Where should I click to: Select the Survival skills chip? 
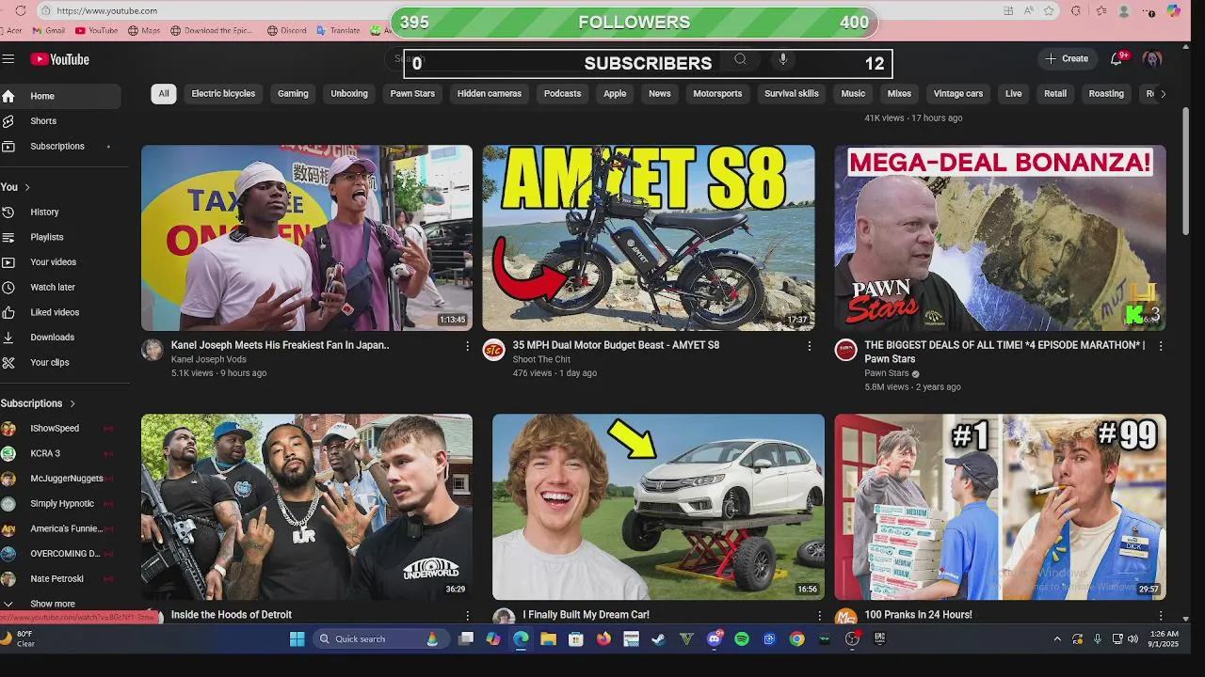pyautogui.click(x=792, y=94)
